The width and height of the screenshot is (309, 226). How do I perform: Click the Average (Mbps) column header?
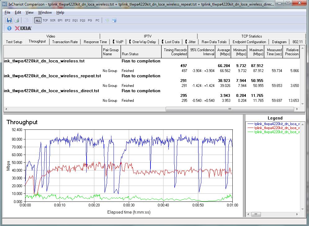click(223, 52)
